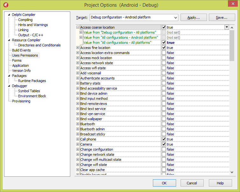Image resolution: width=240 pixels, height=192 pixels.
Task: Select Runtime Packages in the tree
Action: click(32, 81)
